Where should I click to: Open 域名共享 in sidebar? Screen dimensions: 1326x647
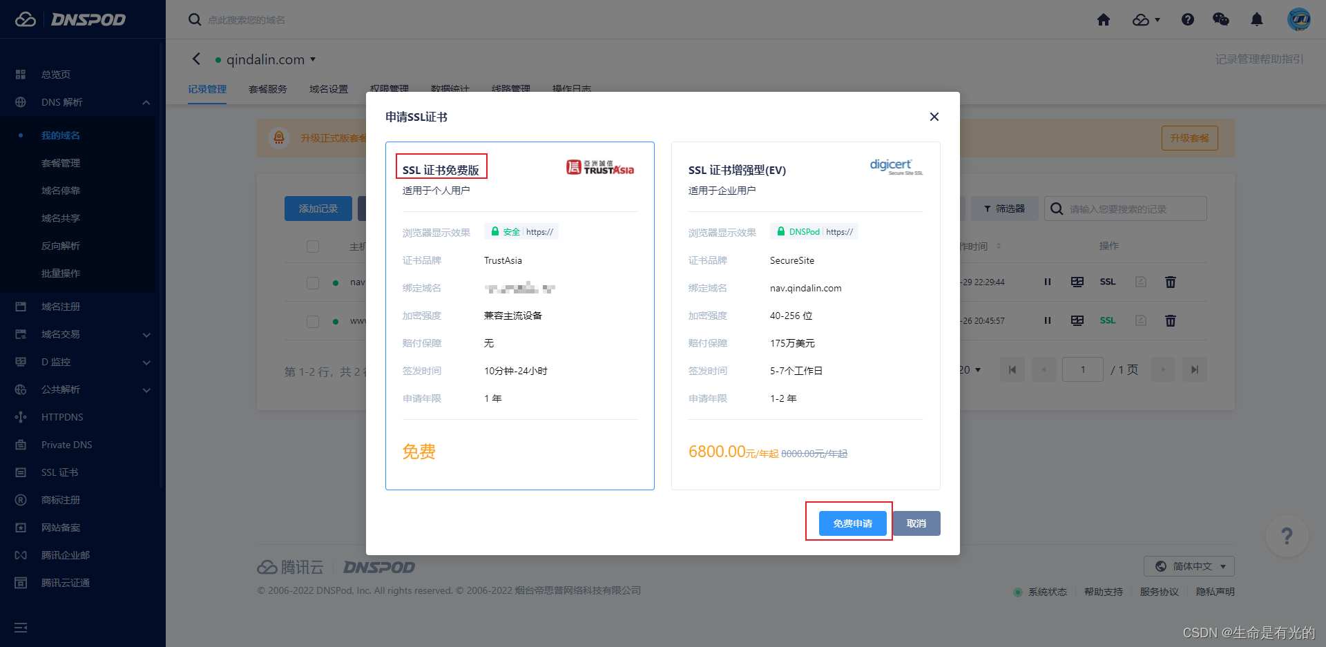pos(61,218)
